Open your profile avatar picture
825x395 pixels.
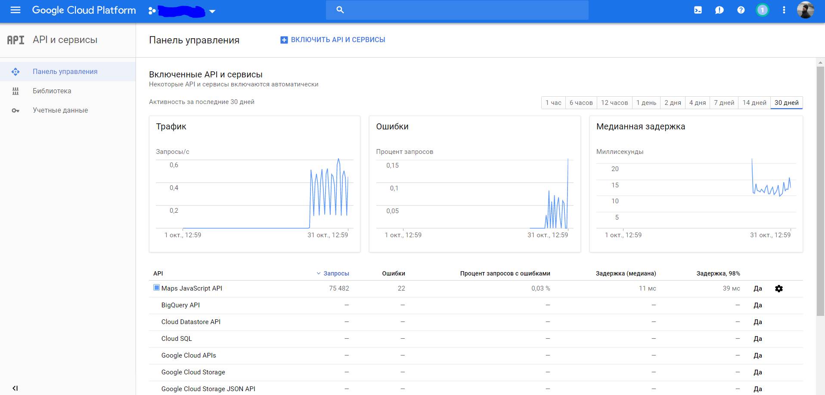806,10
